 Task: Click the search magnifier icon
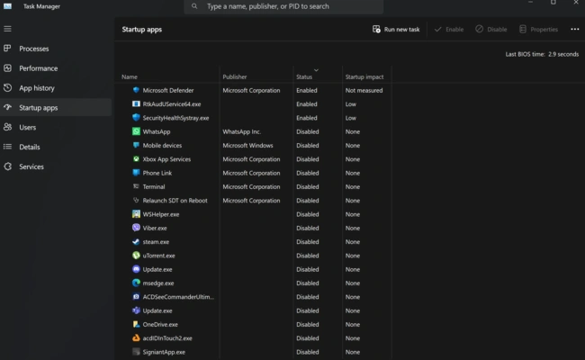tap(194, 6)
